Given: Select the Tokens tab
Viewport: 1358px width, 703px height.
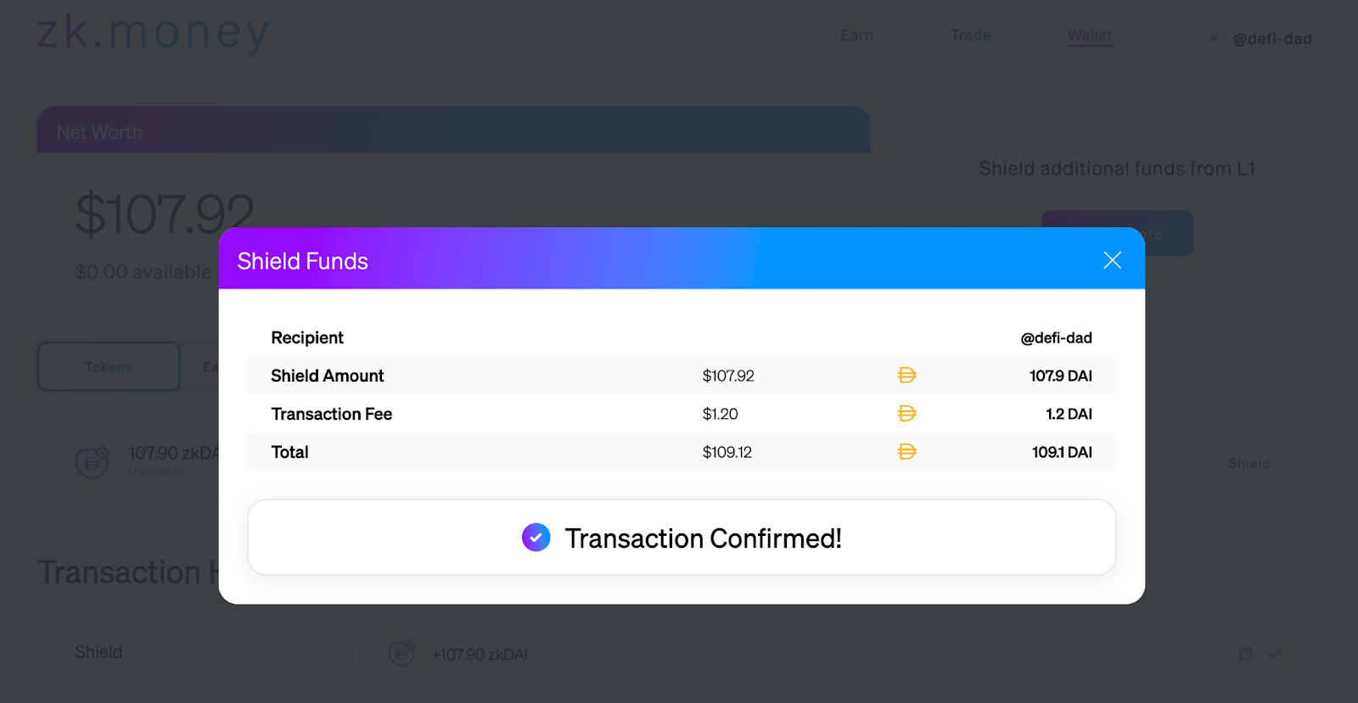Looking at the screenshot, I should click(x=109, y=366).
